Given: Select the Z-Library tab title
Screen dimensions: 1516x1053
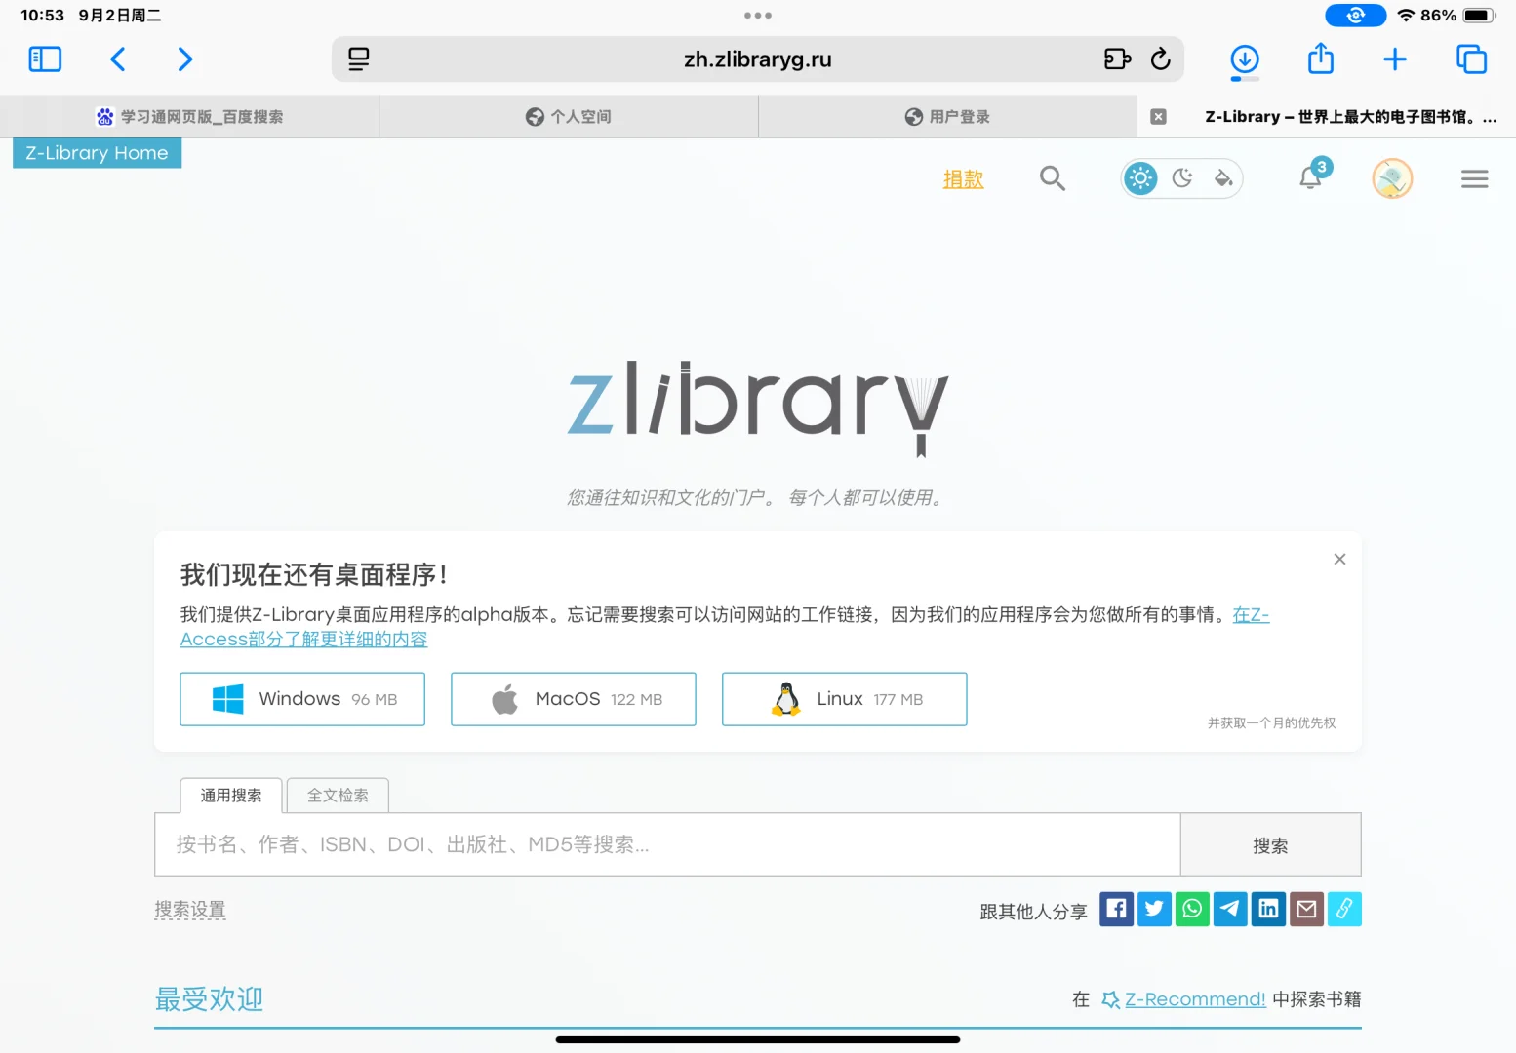Looking at the screenshot, I should pos(1350,117).
